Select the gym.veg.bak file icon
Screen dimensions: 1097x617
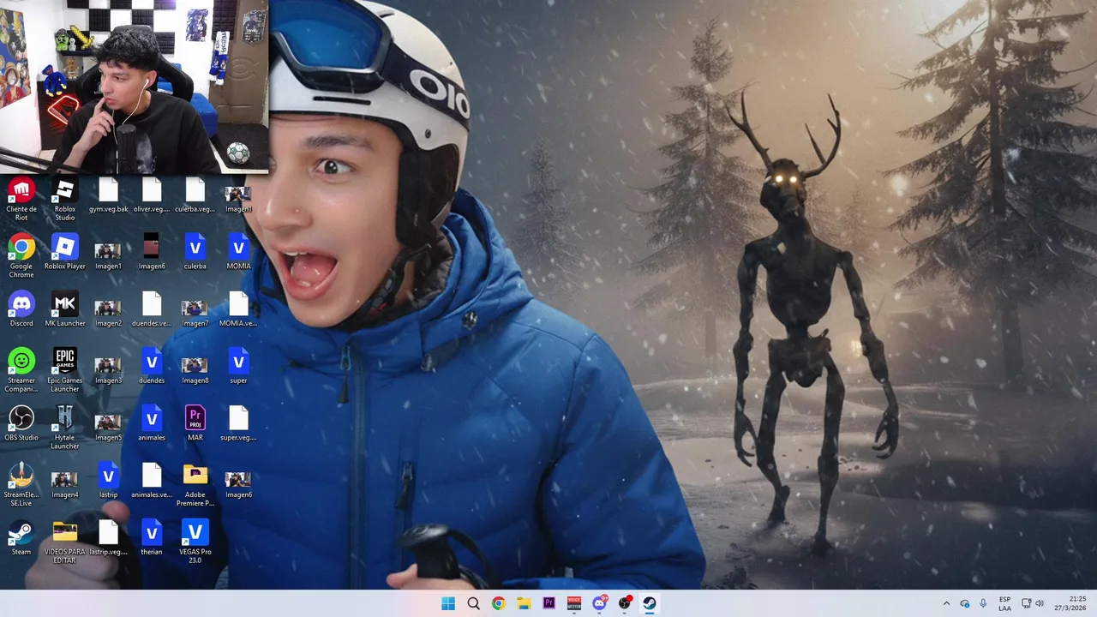click(x=108, y=195)
